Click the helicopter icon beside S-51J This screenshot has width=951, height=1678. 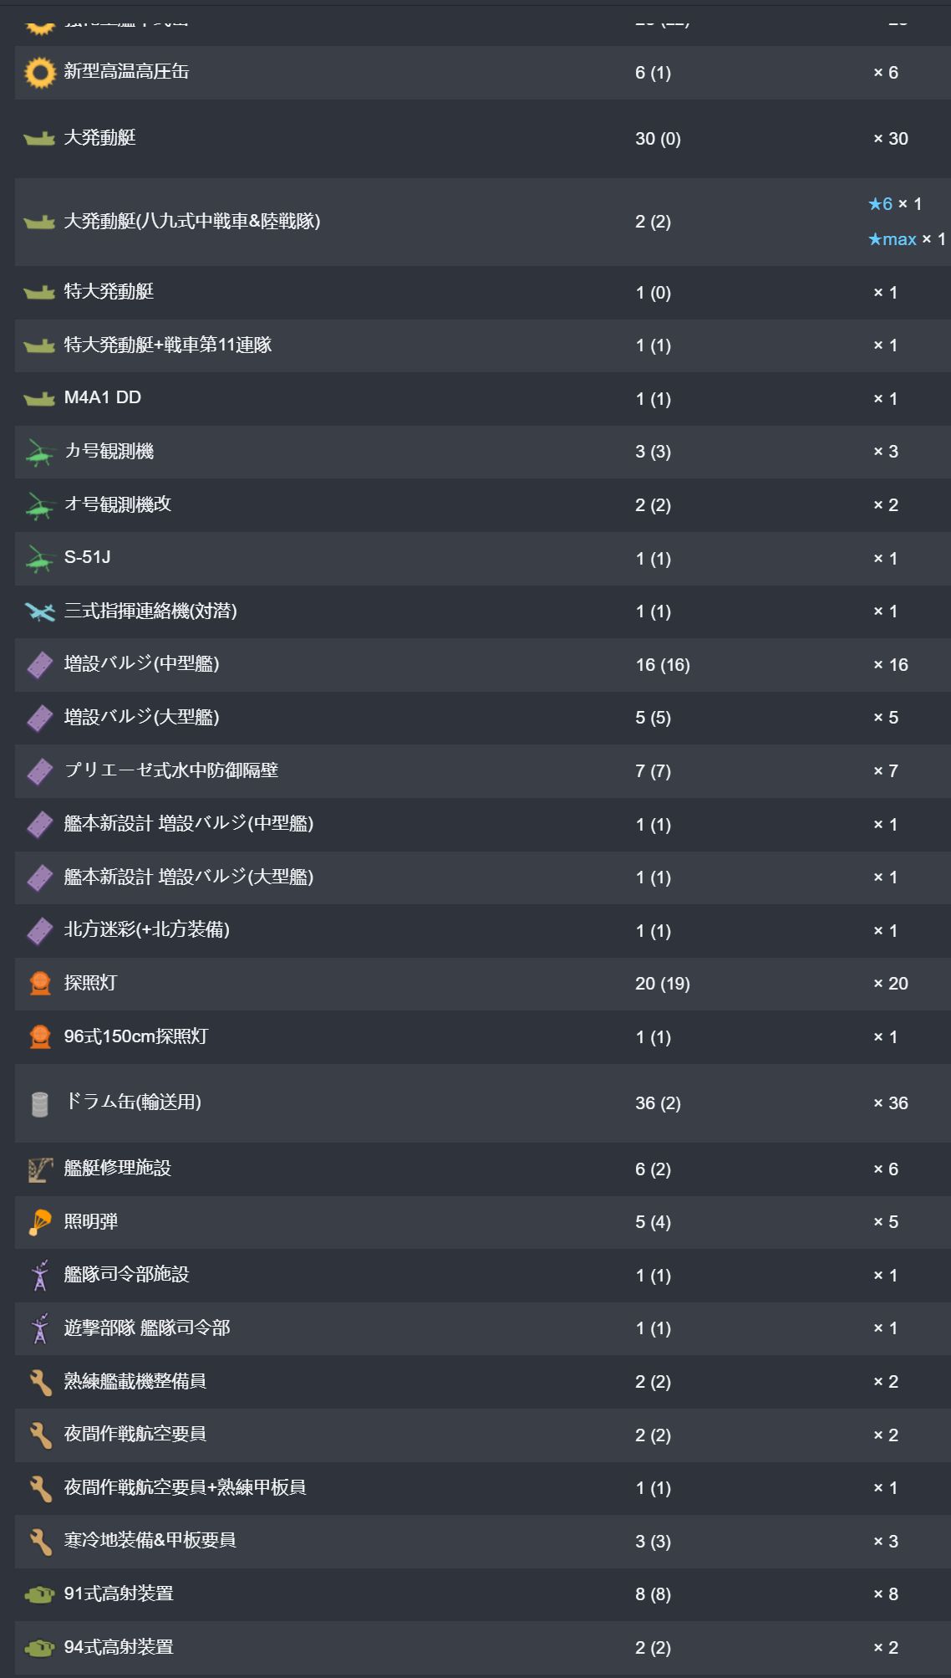pos(39,559)
